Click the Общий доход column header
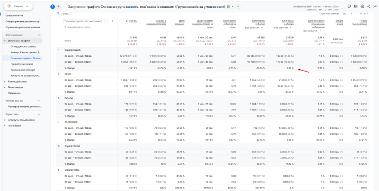This screenshot has height=191, width=379. [339, 23]
